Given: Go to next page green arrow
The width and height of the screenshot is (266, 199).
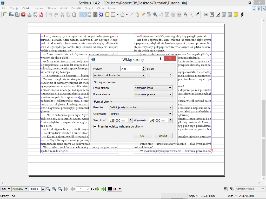Looking at the screenshot, I should (98, 189).
